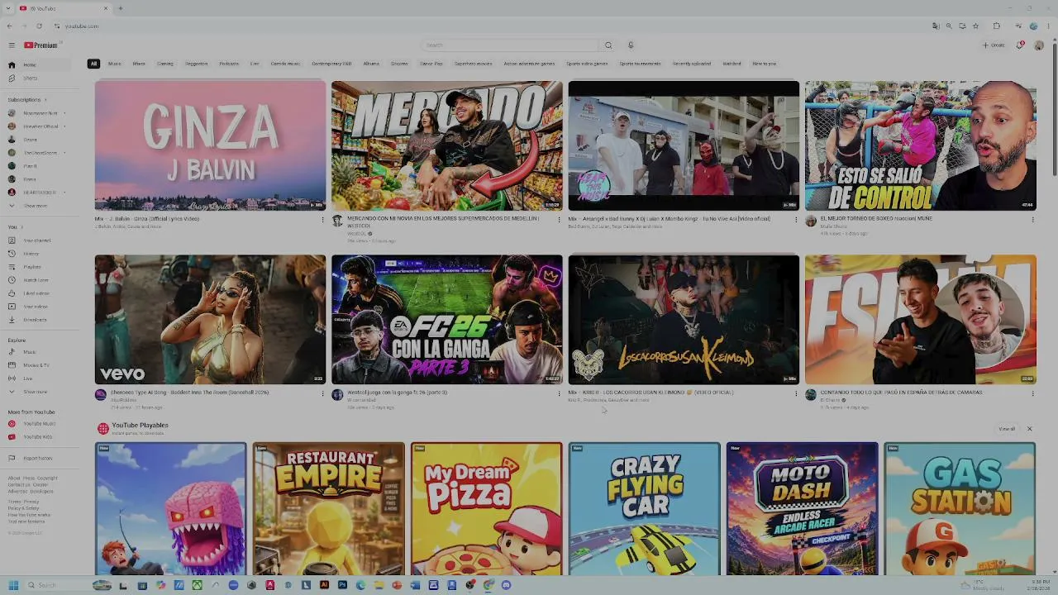Select the All filter chip
Image resolution: width=1058 pixels, height=595 pixels.
93,64
